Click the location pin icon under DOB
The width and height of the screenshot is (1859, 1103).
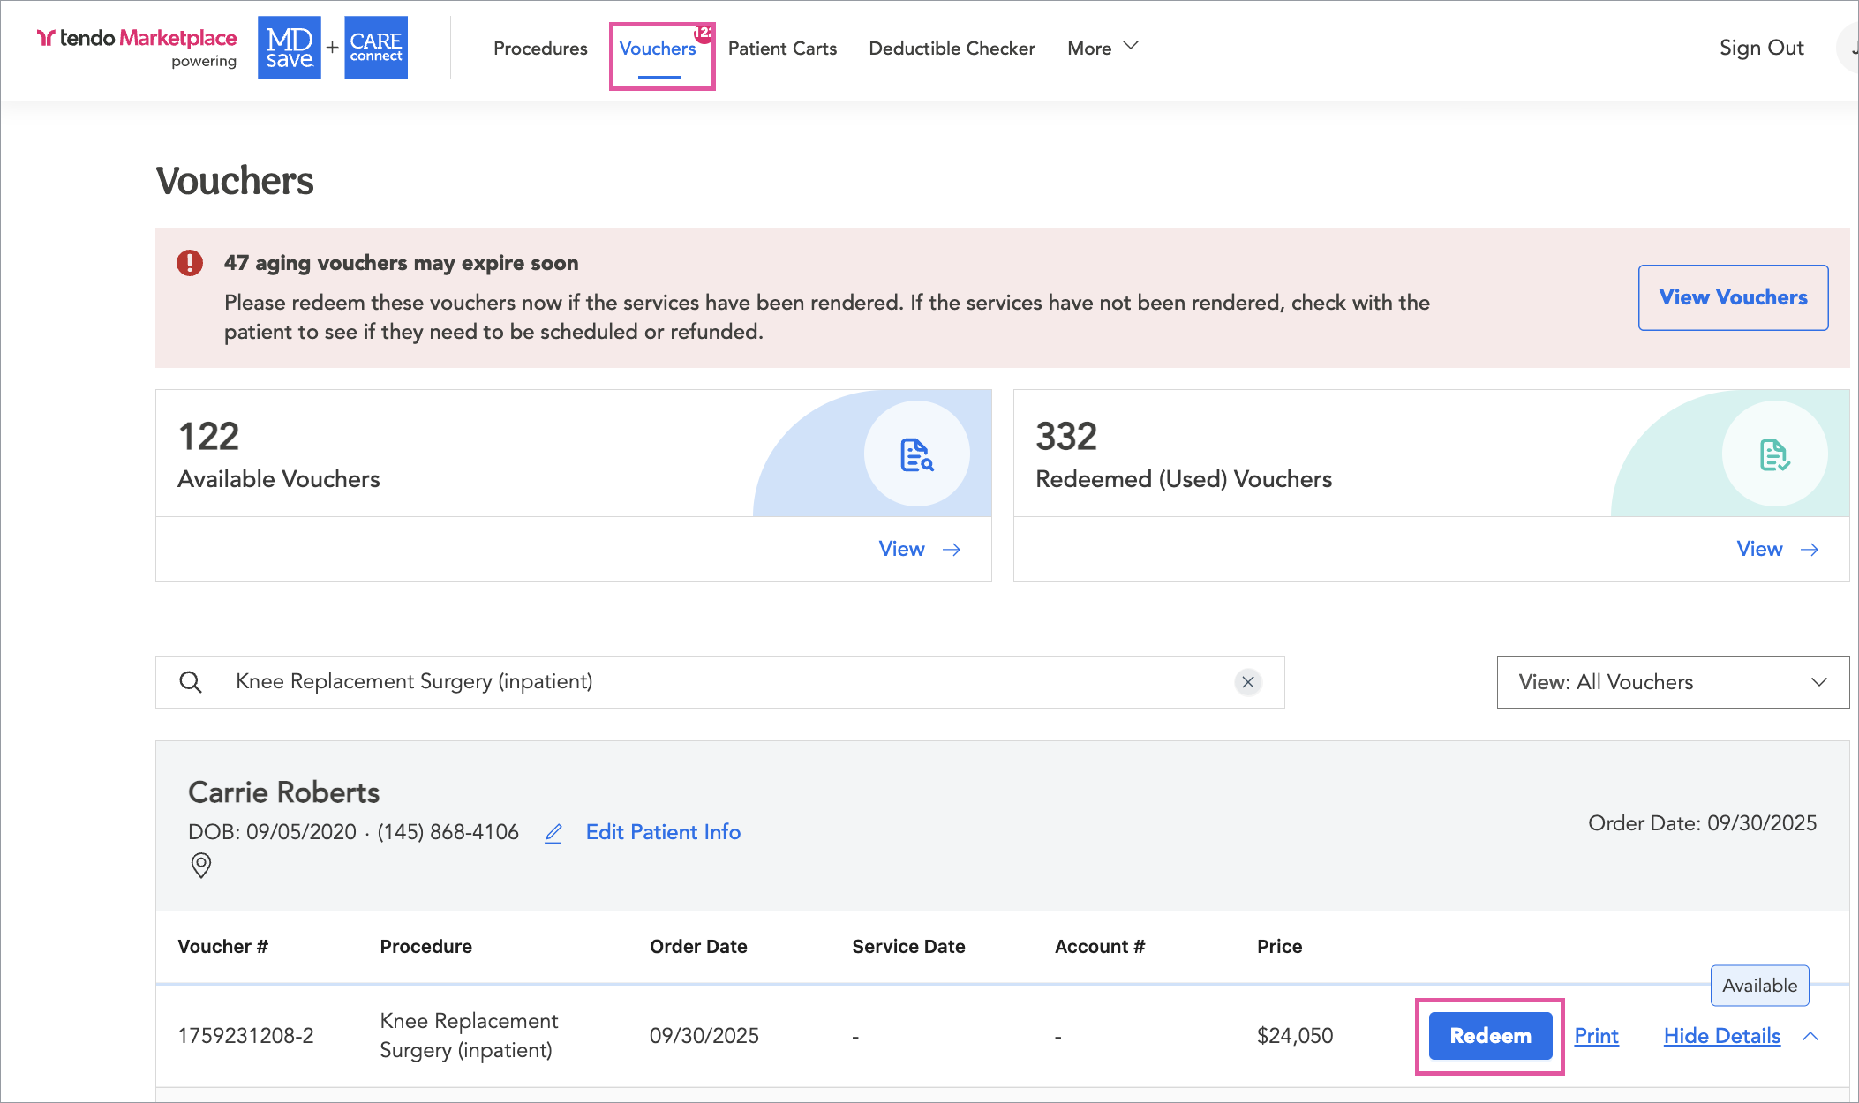coord(201,865)
